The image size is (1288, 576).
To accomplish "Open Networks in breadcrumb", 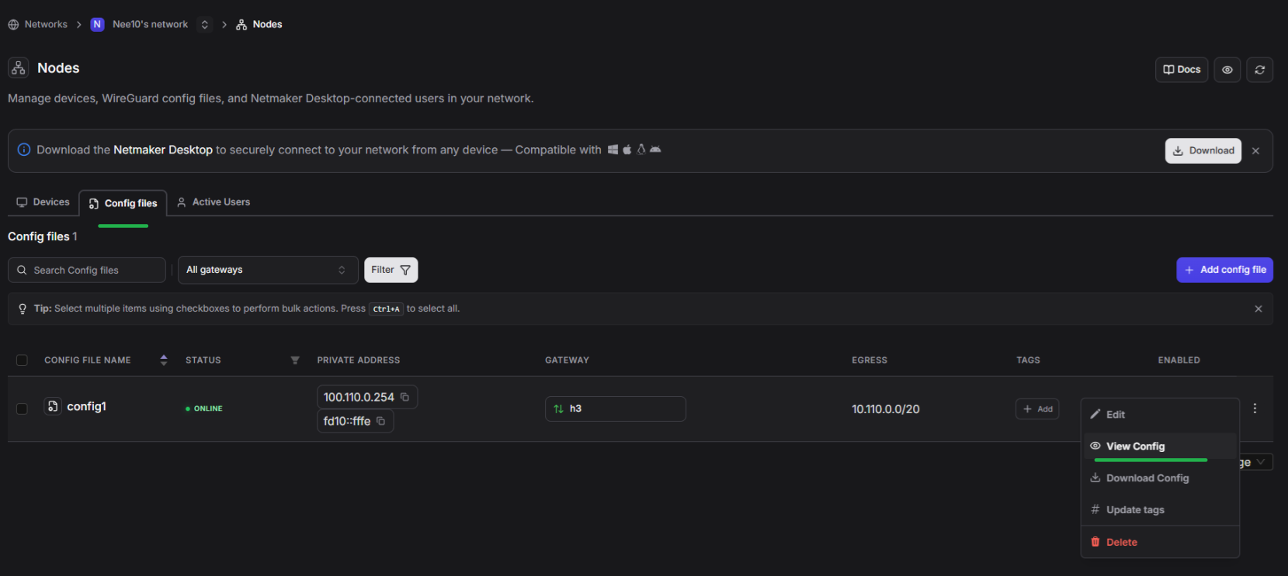I will point(38,25).
